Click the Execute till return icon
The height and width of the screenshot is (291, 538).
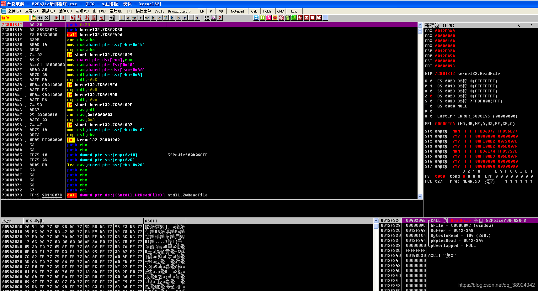pos(102,18)
